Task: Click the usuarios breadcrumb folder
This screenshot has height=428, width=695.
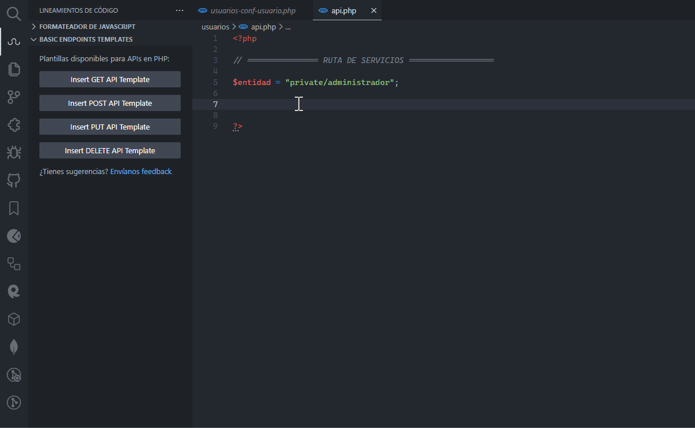Action: pyautogui.click(x=215, y=27)
